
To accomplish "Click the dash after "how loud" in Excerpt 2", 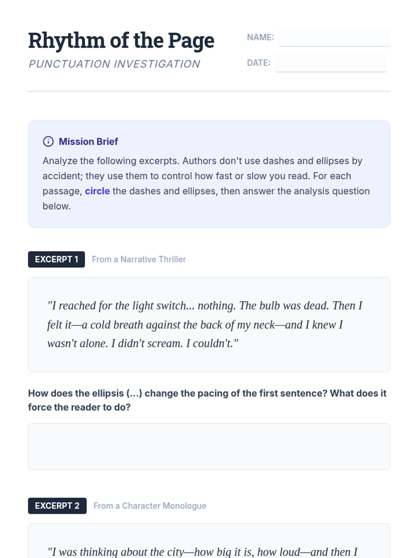I will coord(305,552).
